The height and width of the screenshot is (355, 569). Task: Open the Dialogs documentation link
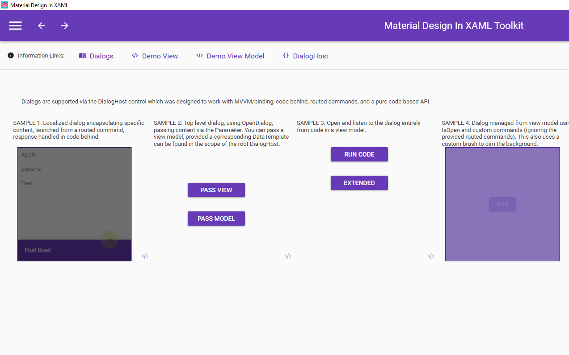pyautogui.click(x=96, y=56)
